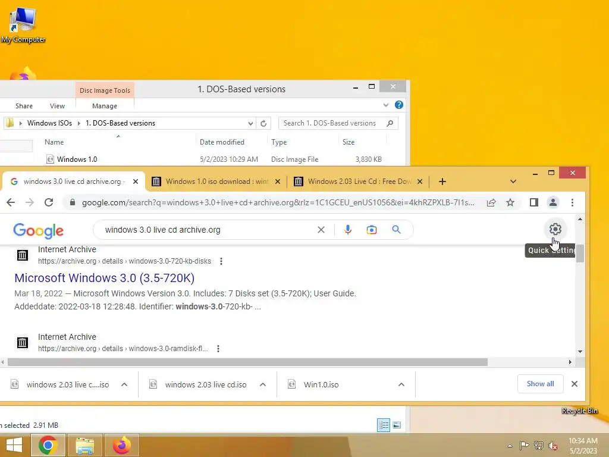Open new Chrome tab
The width and height of the screenshot is (609, 457).
442,181
